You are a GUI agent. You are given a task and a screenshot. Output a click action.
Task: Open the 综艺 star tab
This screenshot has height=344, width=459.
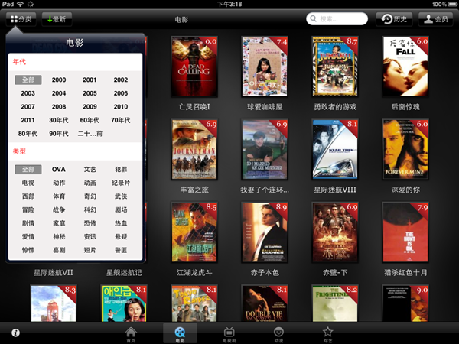[327, 335]
